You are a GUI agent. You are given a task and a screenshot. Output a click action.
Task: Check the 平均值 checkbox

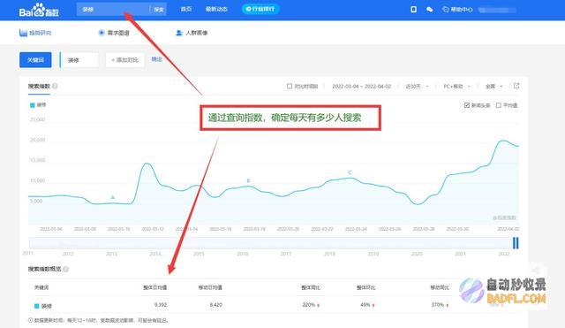pos(498,105)
